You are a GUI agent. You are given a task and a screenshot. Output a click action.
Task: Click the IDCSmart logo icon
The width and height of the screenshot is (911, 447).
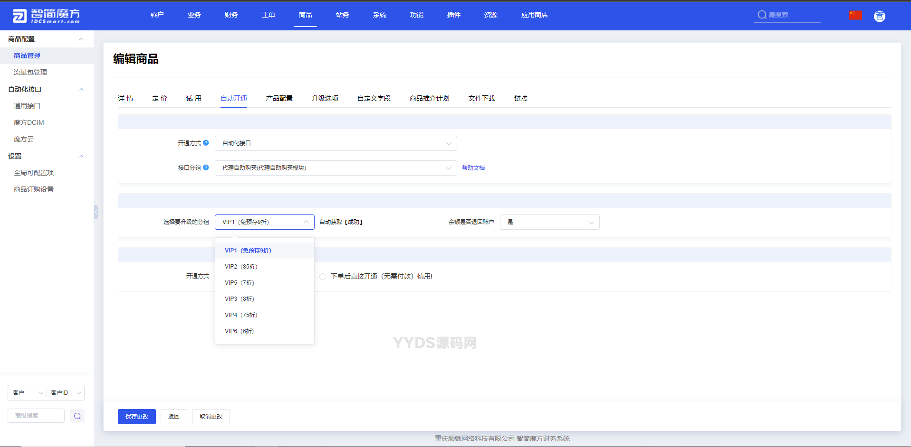tap(19, 16)
